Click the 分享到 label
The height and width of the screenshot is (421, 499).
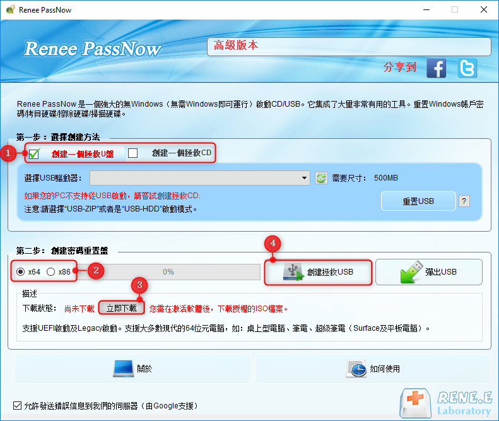tap(400, 67)
